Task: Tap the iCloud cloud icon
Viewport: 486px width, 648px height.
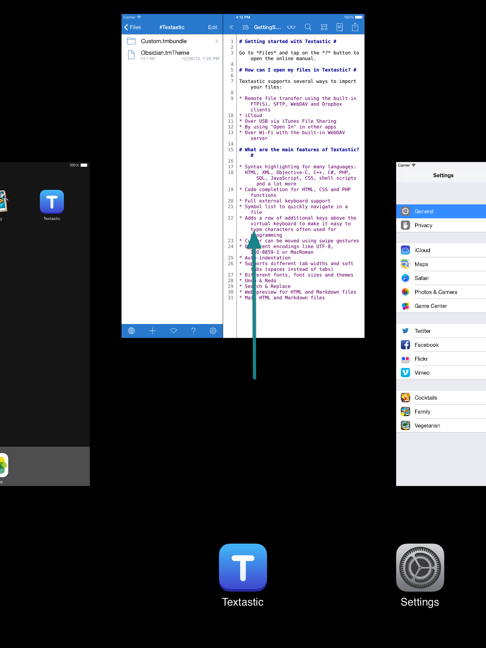Action: 405,250
